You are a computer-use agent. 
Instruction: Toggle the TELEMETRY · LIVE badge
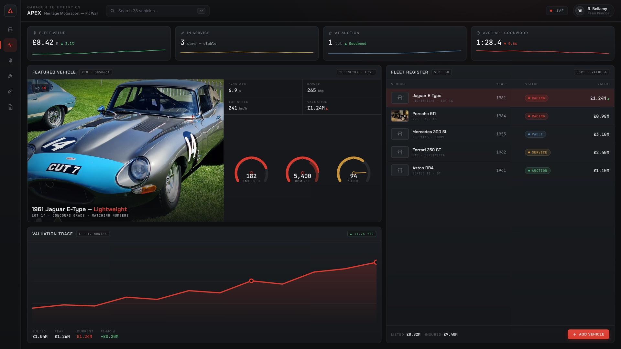pyautogui.click(x=356, y=72)
